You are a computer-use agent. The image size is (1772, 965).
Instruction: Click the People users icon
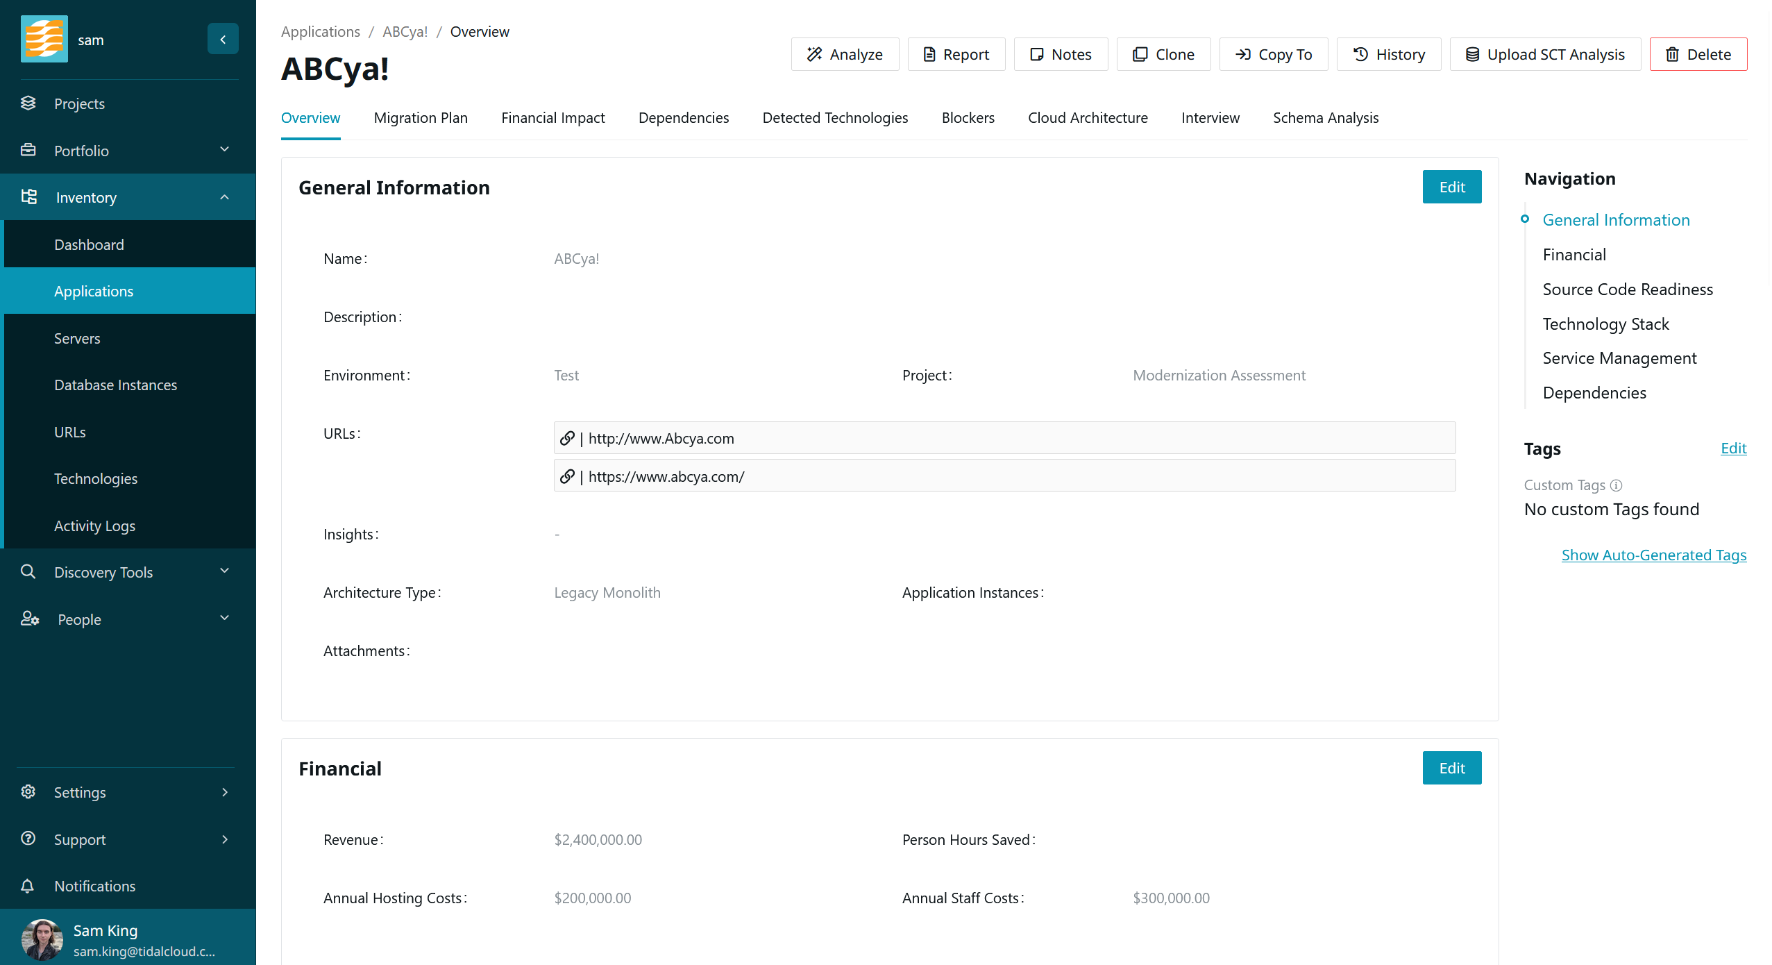click(30, 618)
